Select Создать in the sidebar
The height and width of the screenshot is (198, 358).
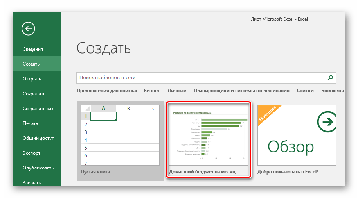31,64
